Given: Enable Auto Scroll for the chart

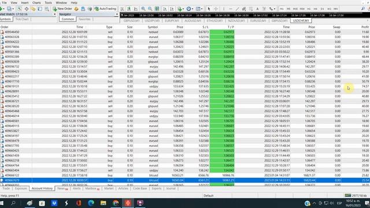Looking at the screenshot, I should [165, 9].
